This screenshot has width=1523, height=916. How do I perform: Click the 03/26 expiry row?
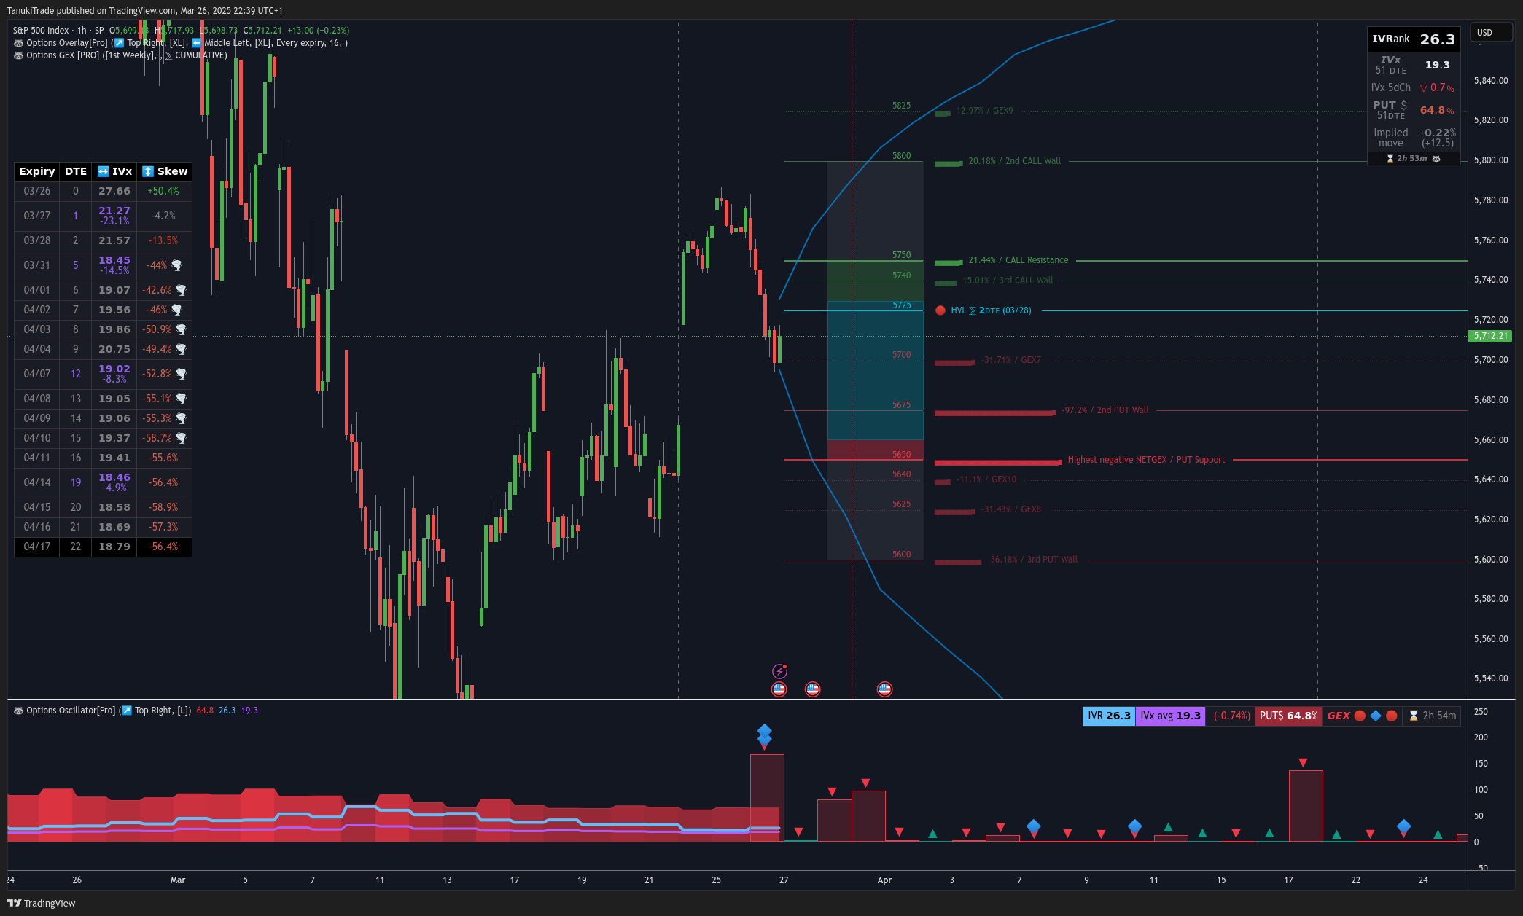click(x=103, y=191)
